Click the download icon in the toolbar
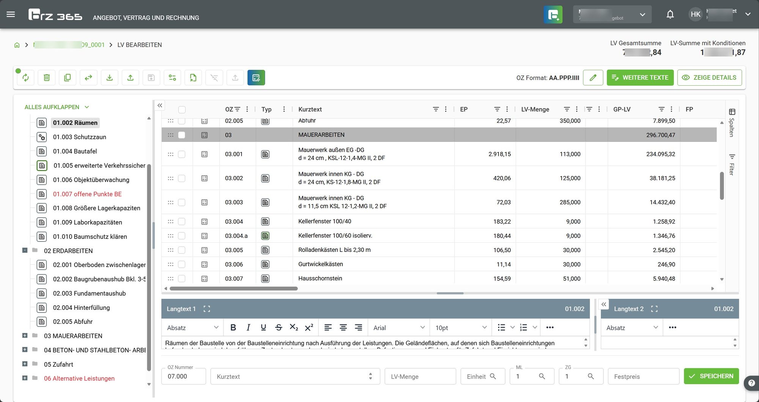Viewport: 759px width, 402px height. 109,78
